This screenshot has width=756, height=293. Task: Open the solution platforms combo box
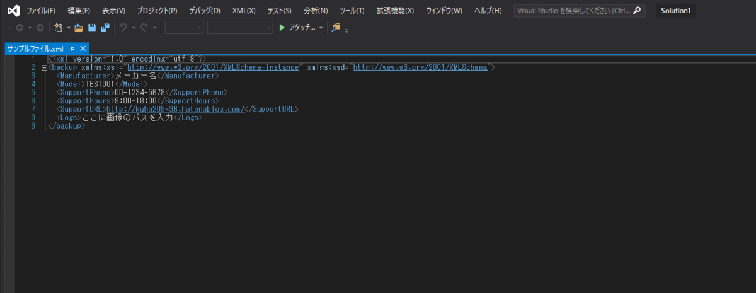240,28
